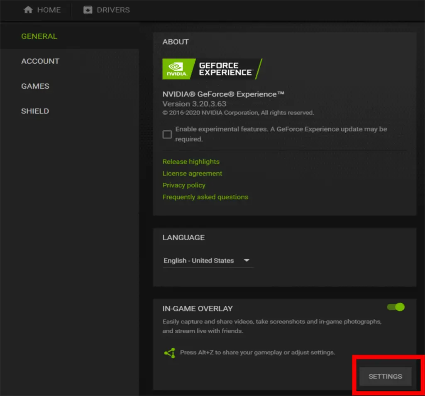
Task: Click the Drivers download icon
Action: [88, 10]
